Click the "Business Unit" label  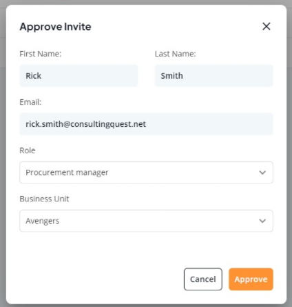click(44, 199)
